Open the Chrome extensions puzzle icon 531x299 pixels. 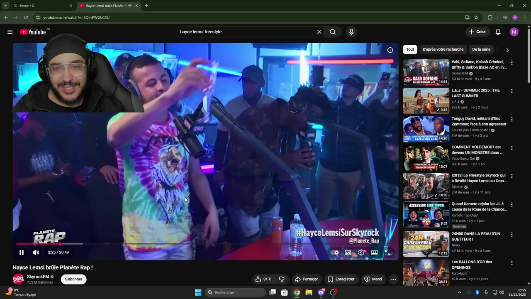[x=490, y=17]
